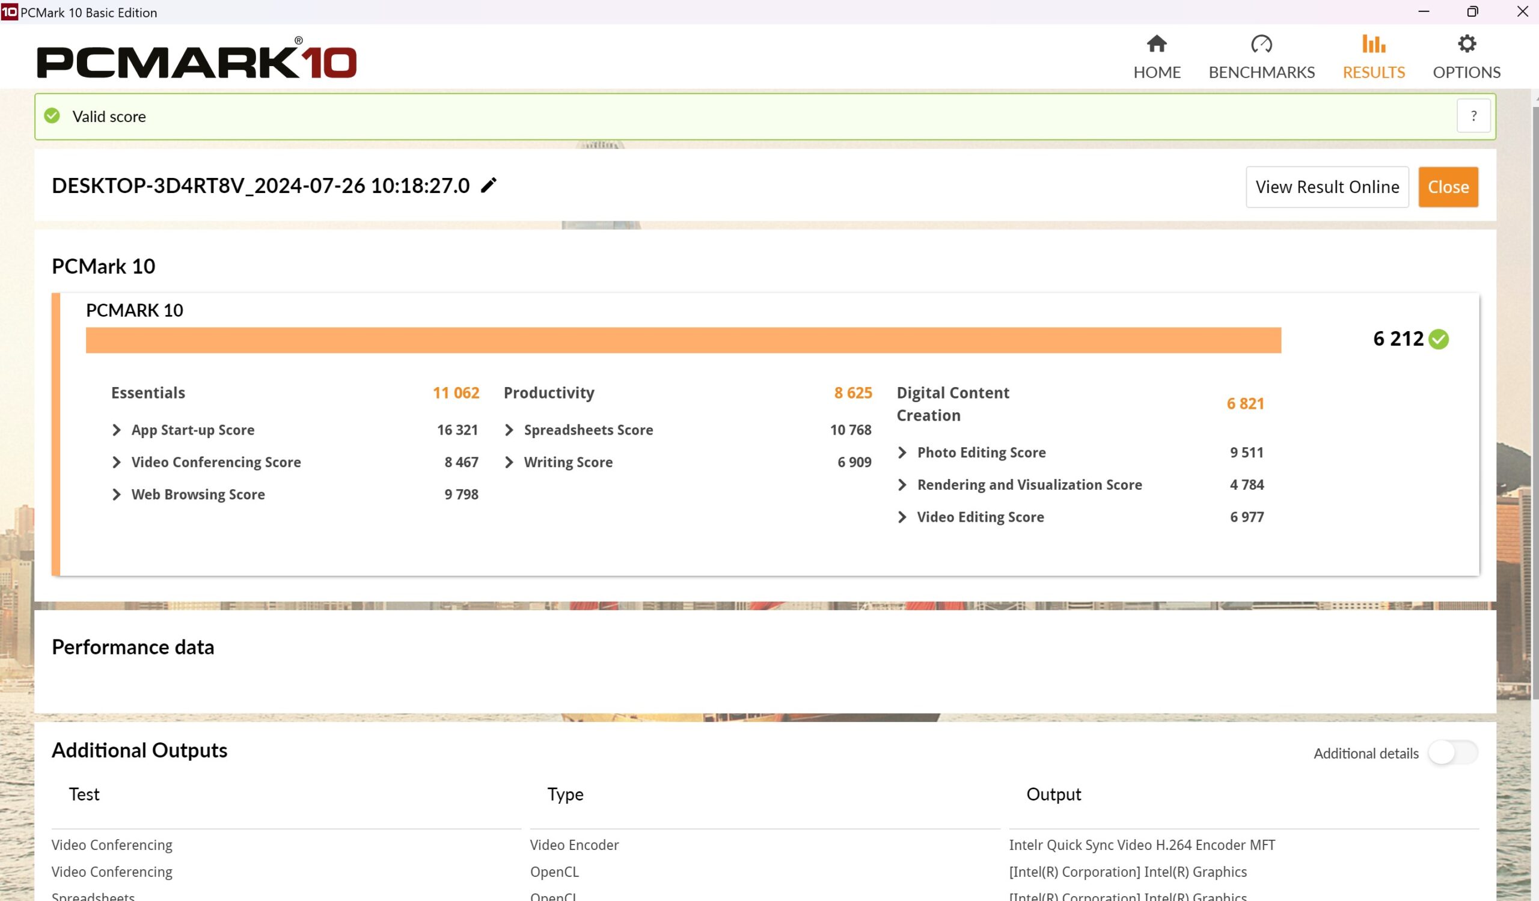Viewport: 1539px width, 901px height.
Task: Expand Spreadsheets Score chevron
Action: point(509,430)
